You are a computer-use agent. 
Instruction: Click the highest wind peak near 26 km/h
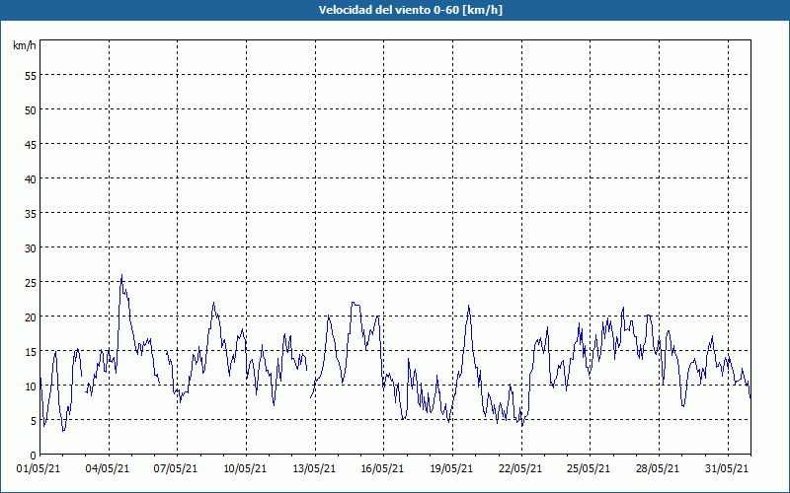pyautogui.click(x=121, y=276)
